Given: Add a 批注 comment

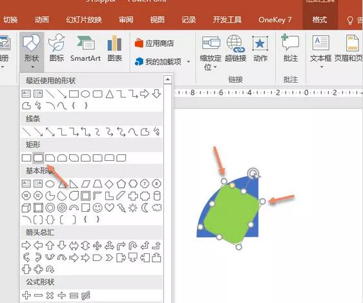Looking at the screenshot, I should coord(290,48).
